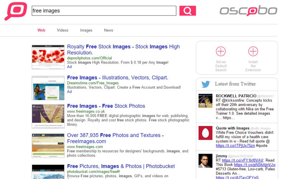Click the Oscobo wordmark logo
Screen dimensions: 287x179
(x=248, y=11)
